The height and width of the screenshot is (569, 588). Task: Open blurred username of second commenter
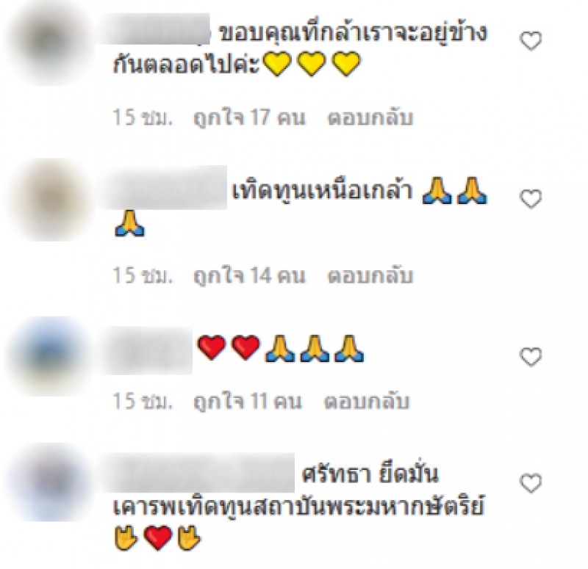[x=165, y=187]
